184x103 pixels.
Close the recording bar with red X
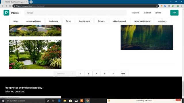tap(178, 100)
